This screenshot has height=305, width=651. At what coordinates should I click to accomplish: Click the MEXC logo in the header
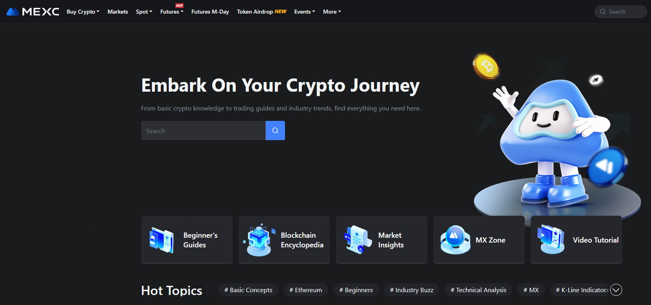coord(33,12)
